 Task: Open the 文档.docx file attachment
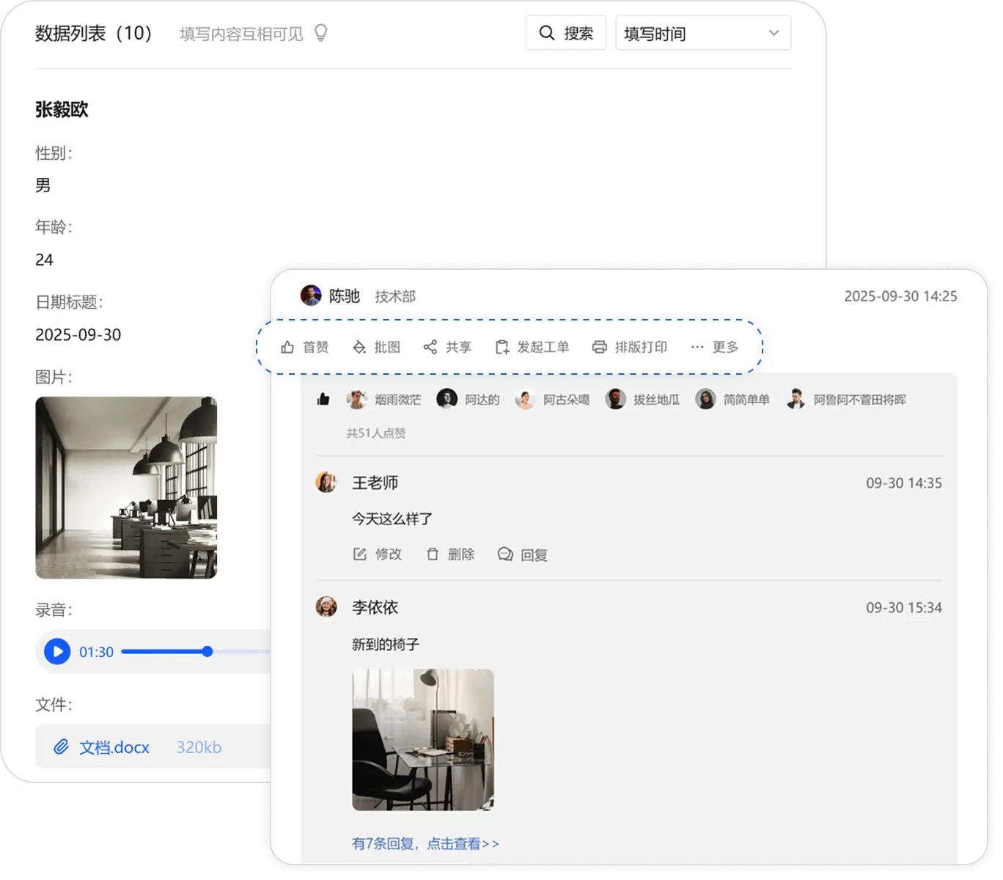[x=114, y=747]
